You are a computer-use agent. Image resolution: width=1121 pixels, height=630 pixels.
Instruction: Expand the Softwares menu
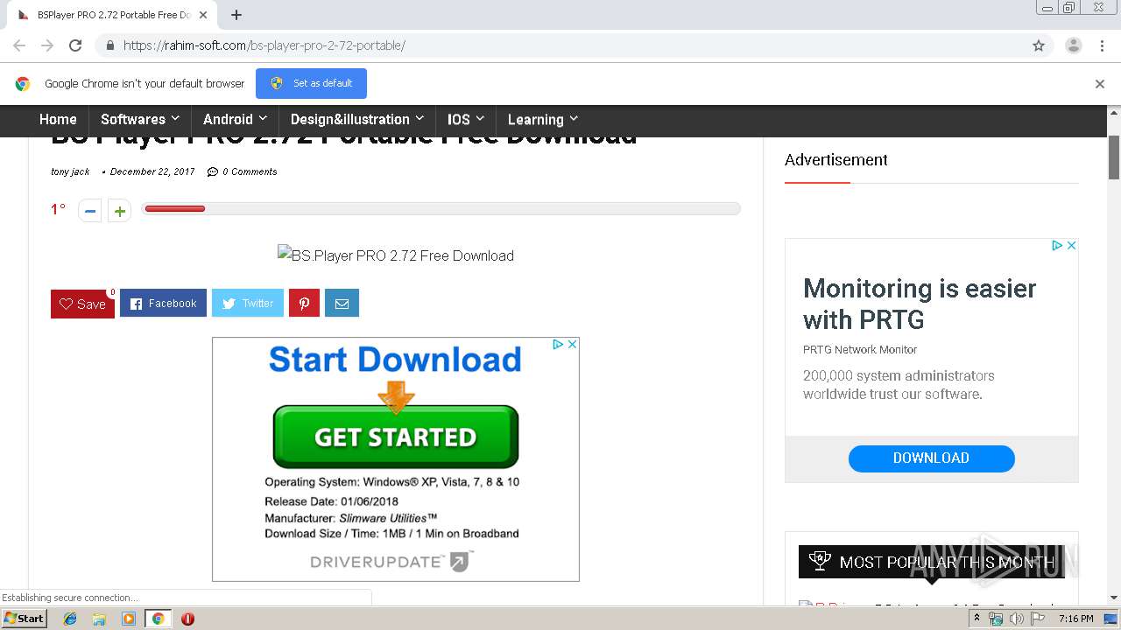(140, 119)
